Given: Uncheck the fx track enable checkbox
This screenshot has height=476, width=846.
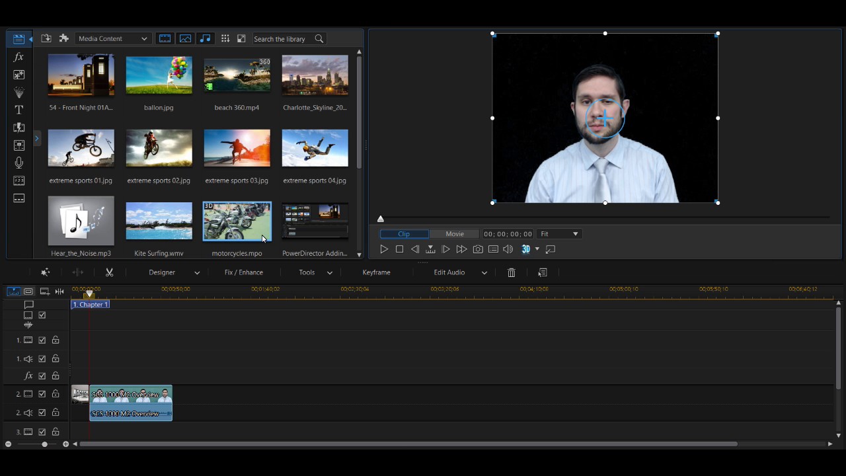Looking at the screenshot, I should pos(42,376).
